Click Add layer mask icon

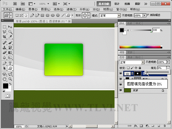(x=141, y=126)
